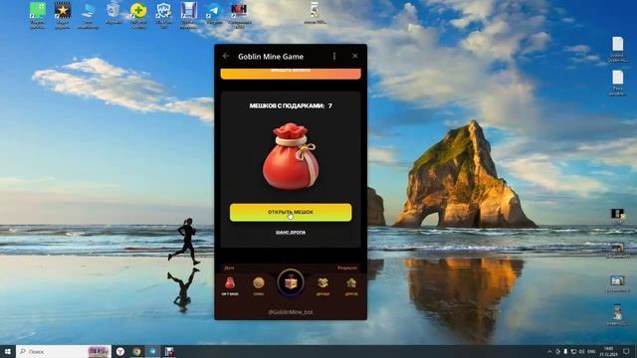Open the Telegram desktop shortcut
This screenshot has height=358, width=637.
click(x=214, y=13)
